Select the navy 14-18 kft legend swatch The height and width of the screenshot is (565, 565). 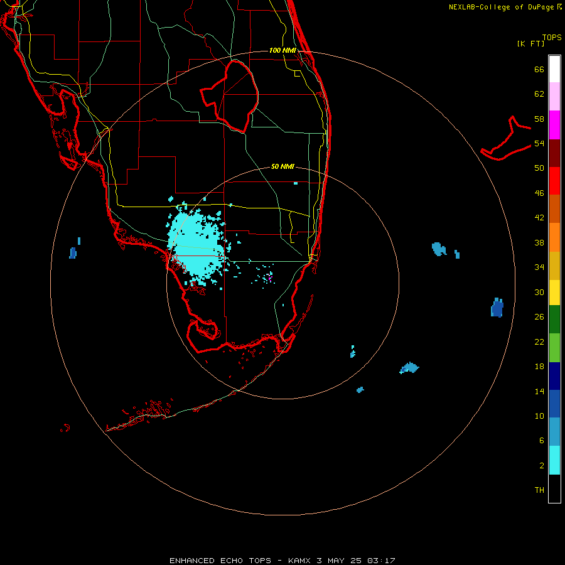(554, 376)
